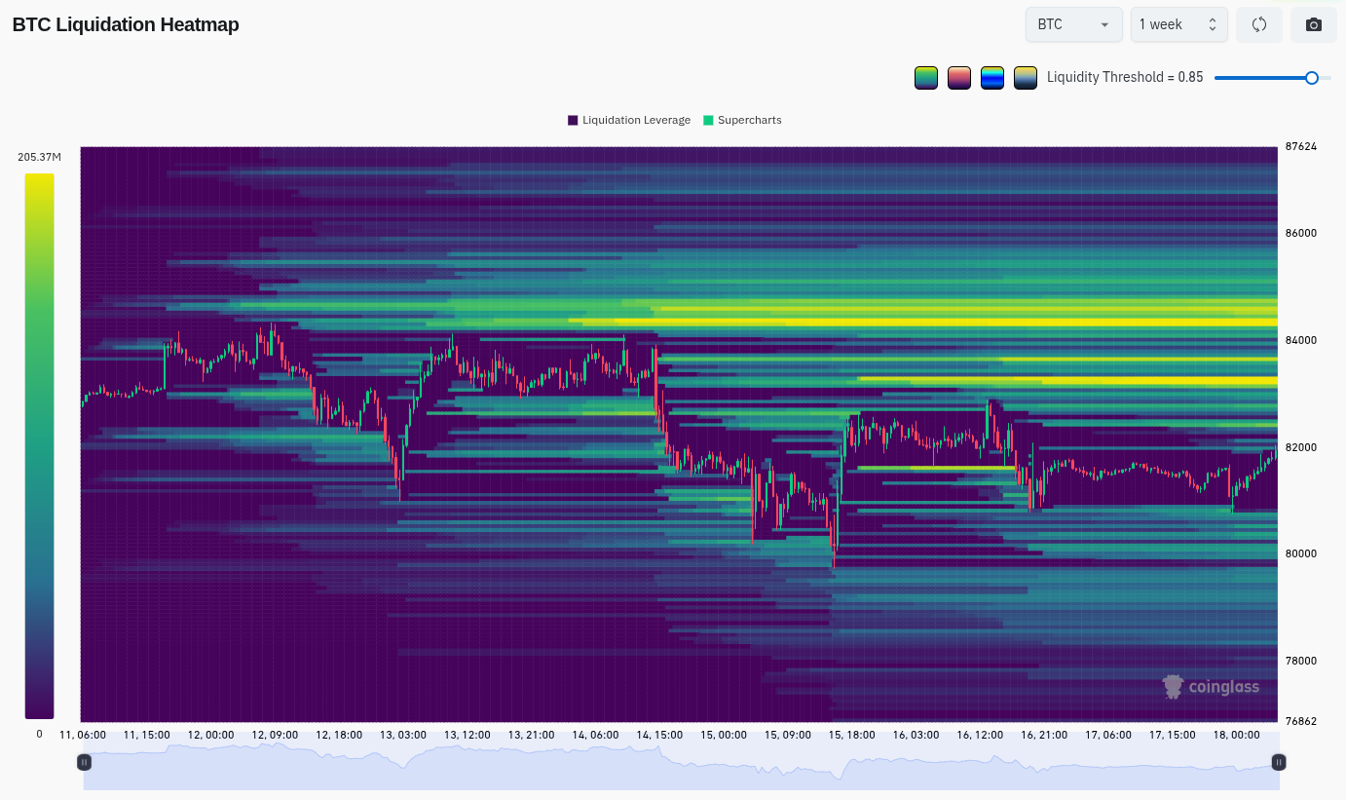Screen dimensions: 1346x800
Task: Click the '11, 06:00' time axis label
Action: [83, 735]
